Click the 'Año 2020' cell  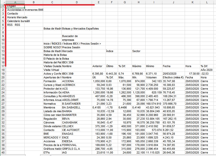[x=207, y=70]
